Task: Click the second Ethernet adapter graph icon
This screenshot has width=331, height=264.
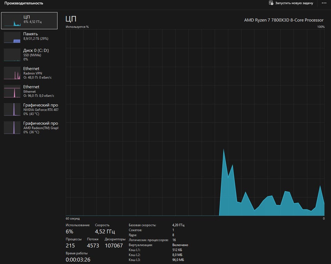Action: 12,92
